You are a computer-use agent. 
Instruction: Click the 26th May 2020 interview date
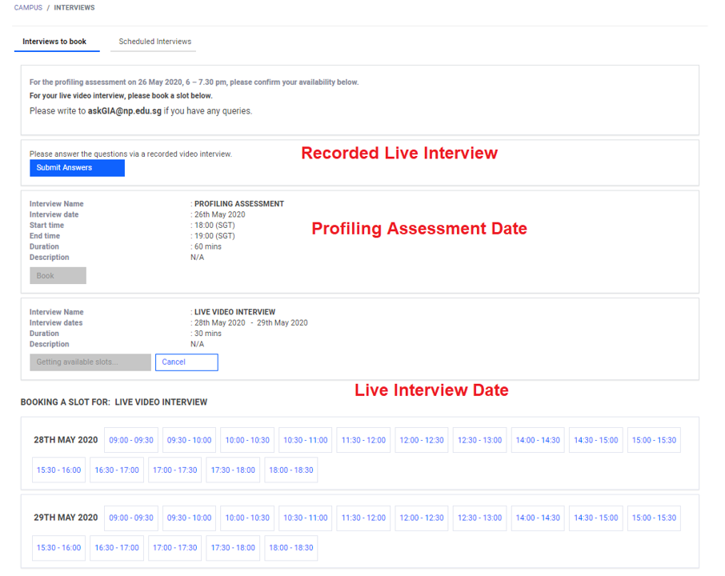(x=219, y=214)
